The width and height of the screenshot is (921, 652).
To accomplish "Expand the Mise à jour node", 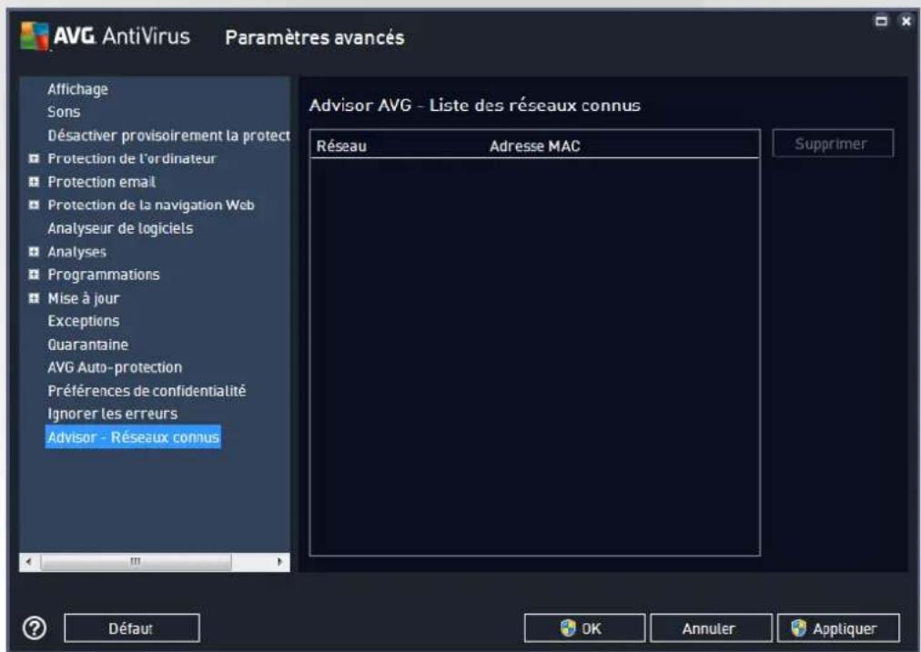I will (34, 298).
